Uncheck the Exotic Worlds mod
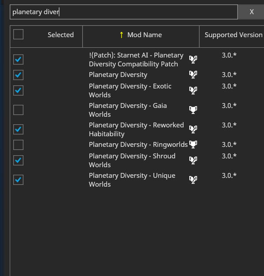The width and height of the screenshot is (264, 276). pyautogui.click(x=18, y=91)
